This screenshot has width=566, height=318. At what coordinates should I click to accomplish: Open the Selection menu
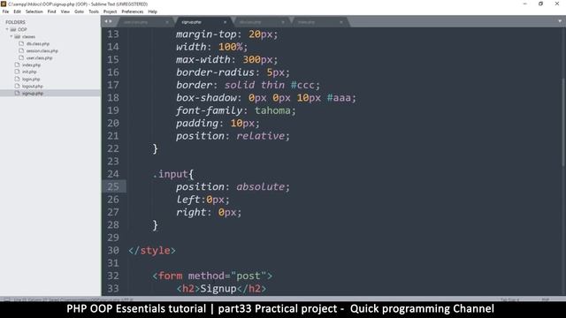click(x=34, y=11)
